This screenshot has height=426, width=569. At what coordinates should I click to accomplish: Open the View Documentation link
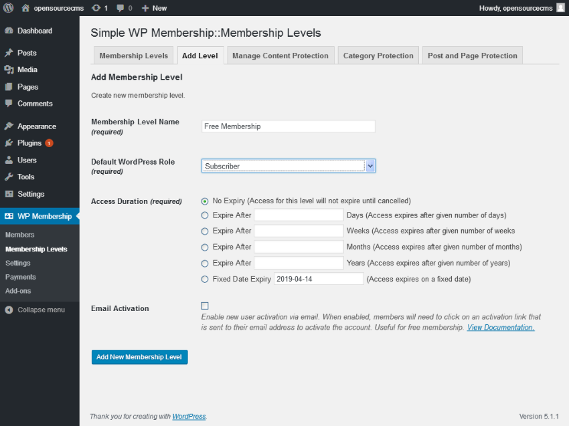point(500,327)
